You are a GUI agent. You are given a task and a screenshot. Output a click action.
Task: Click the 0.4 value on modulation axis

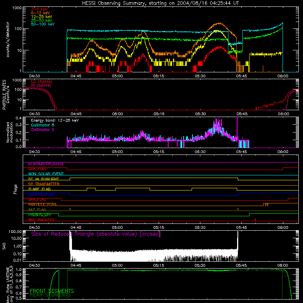click(x=19, y=118)
